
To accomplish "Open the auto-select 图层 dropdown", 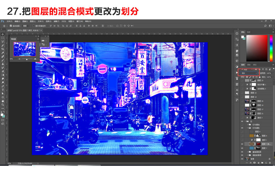I will pos(26,26).
